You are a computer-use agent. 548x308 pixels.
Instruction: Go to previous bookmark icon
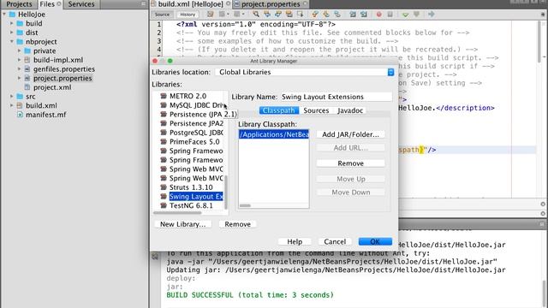[x=315, y=15]
